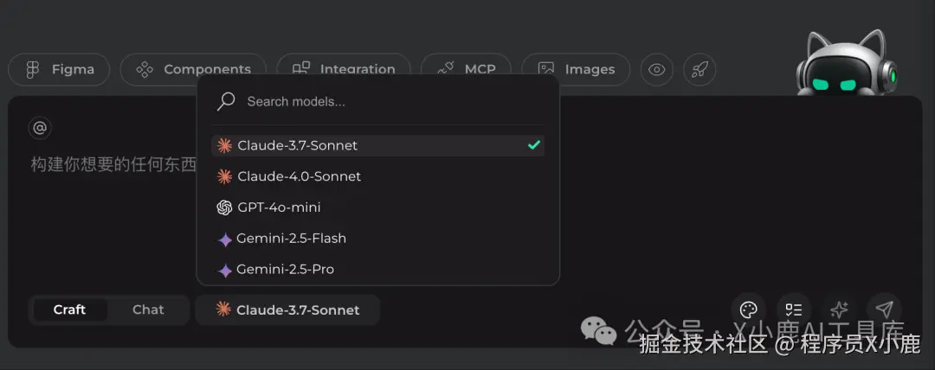935x370 pixels.
Task: Click the magnifier search icon
Action: (x=227, y=101)
